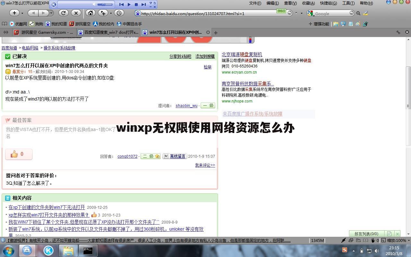The image size is (411, 257).
Task: Click the print icon in the status bar
Action: [x=351, y=240]
